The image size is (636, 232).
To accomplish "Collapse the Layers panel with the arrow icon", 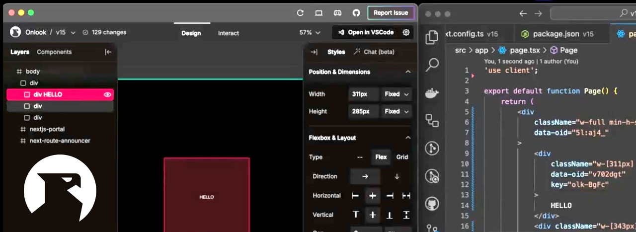I will 108,52.
